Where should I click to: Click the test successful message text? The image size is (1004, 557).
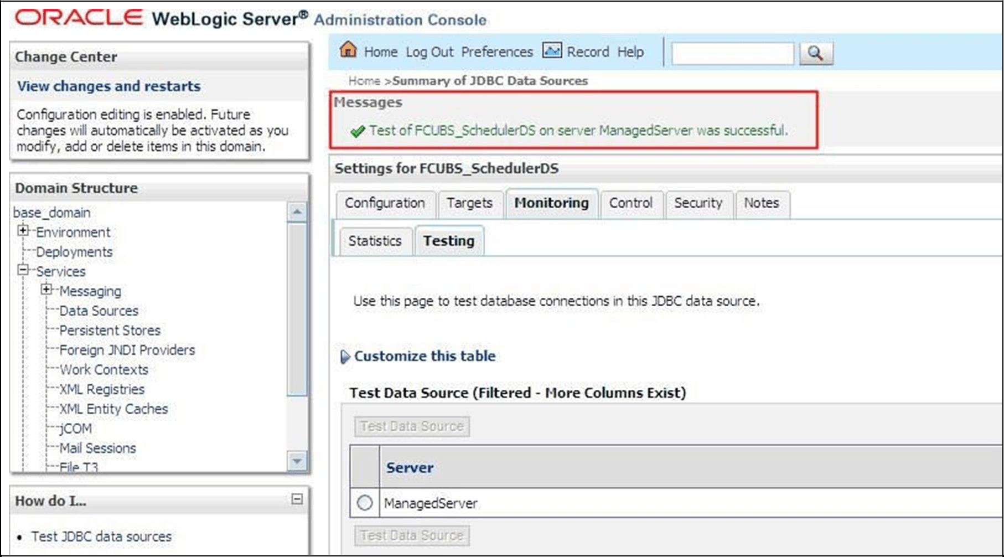coord(578,131)
